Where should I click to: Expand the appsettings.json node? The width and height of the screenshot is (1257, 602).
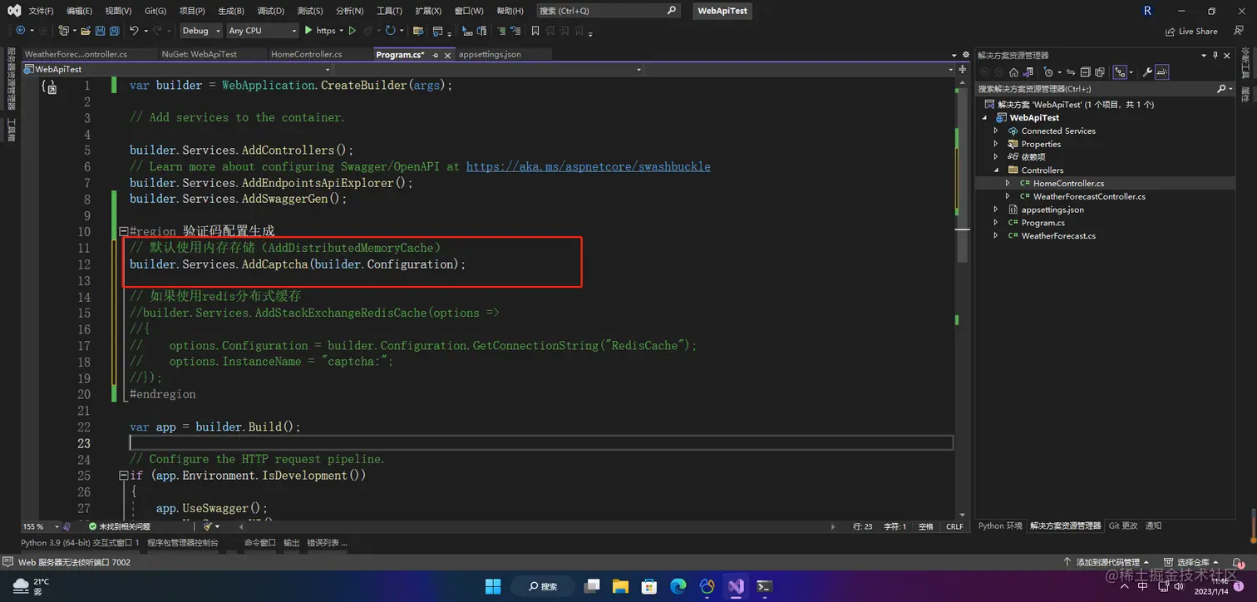(996, 210)
